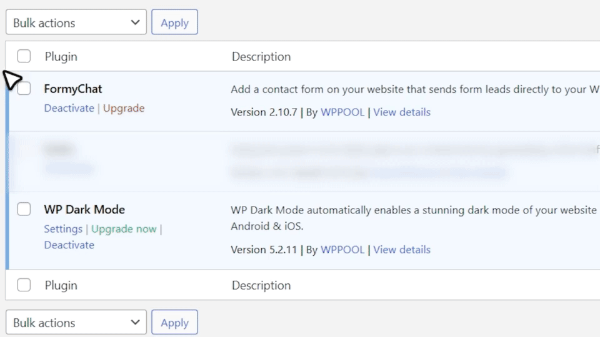Viewport: 600px width, 337px height.
Task: Check the FormyChat plugin checkbox
Action: pyautogui.click(x=24, y=88)
